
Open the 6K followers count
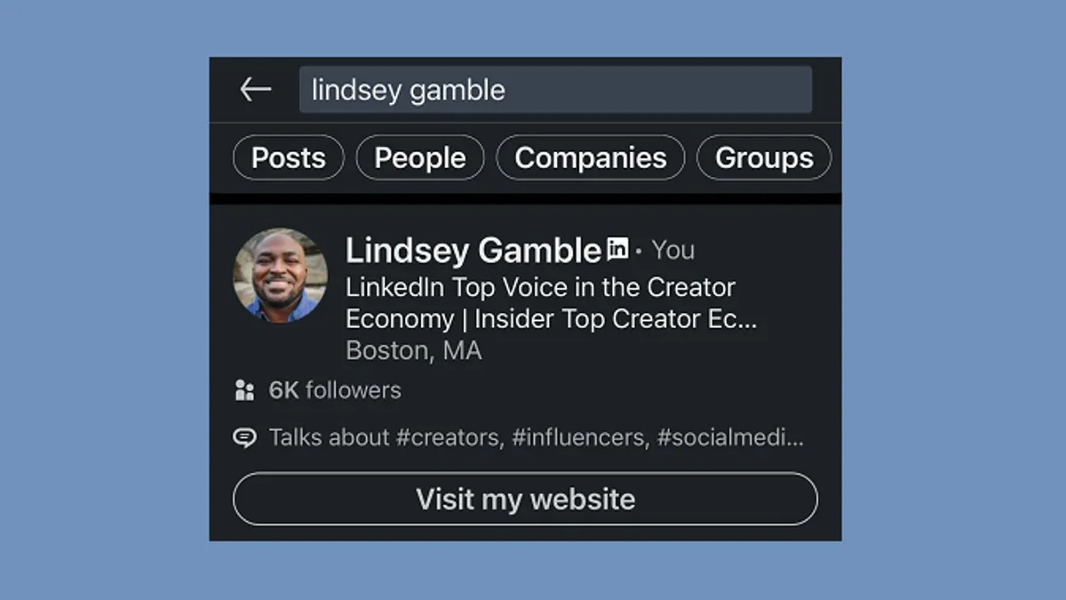[335, 390]
